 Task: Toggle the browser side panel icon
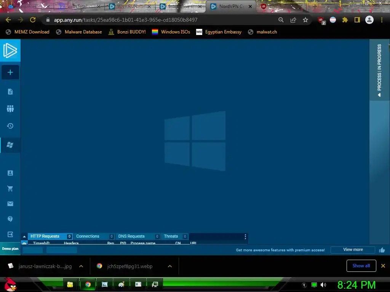tap(357, 20)
